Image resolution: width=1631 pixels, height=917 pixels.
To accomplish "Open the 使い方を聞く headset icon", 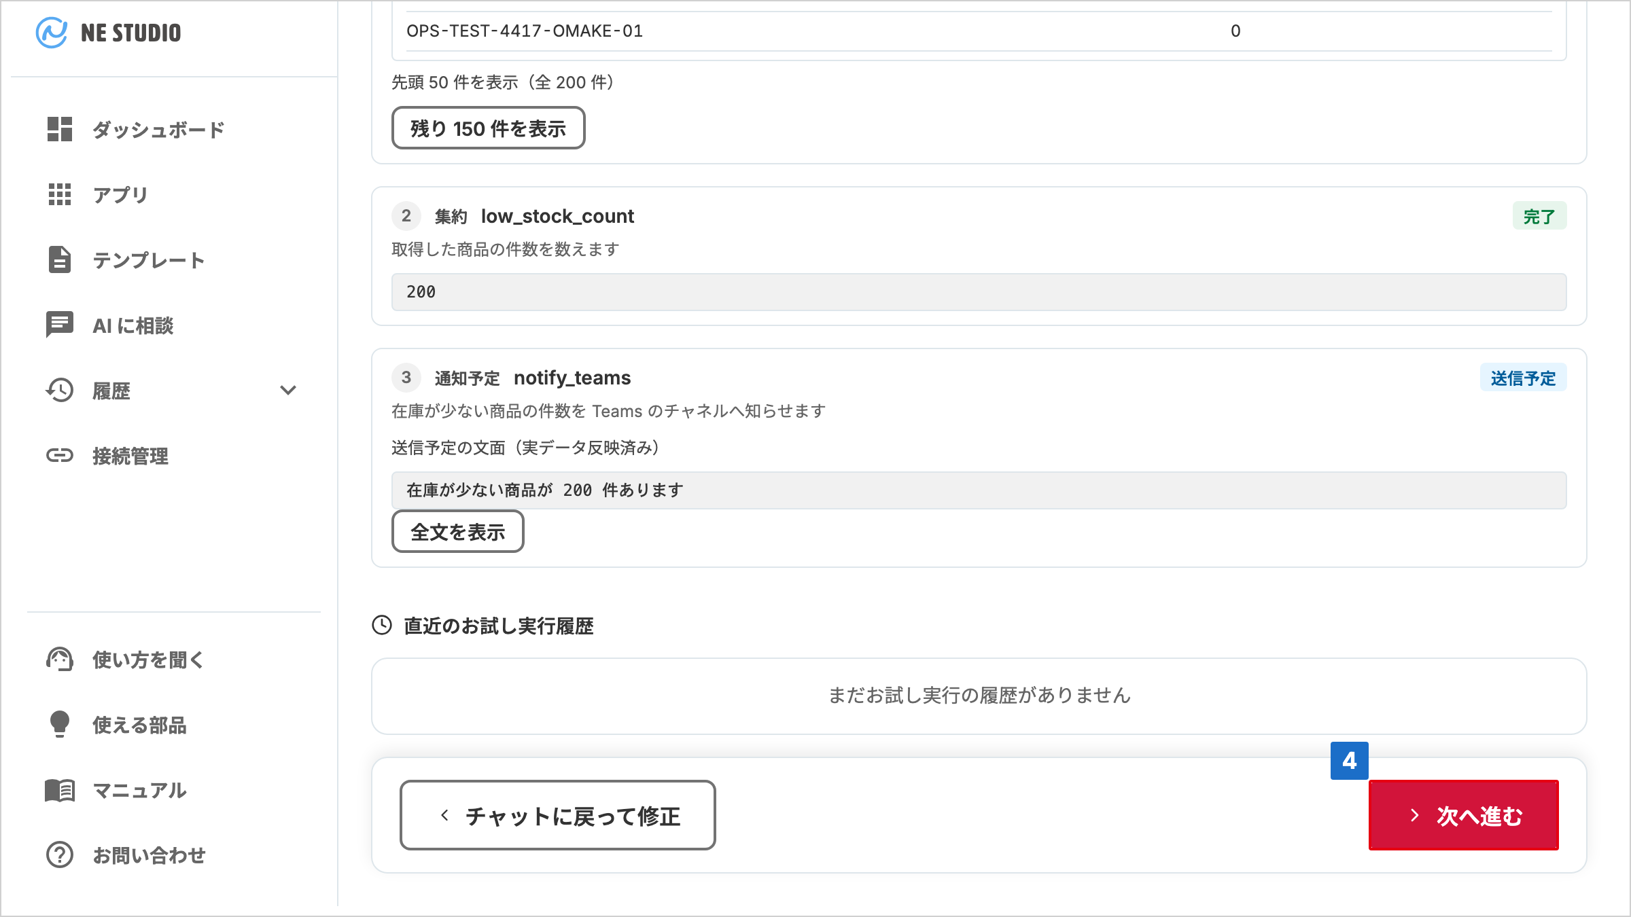I will coord(60,659).
